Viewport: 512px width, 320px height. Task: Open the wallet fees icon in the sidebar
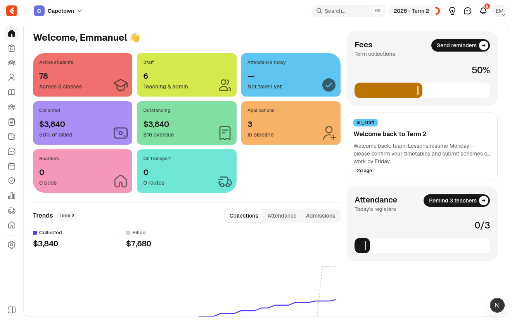coord(12,137)
